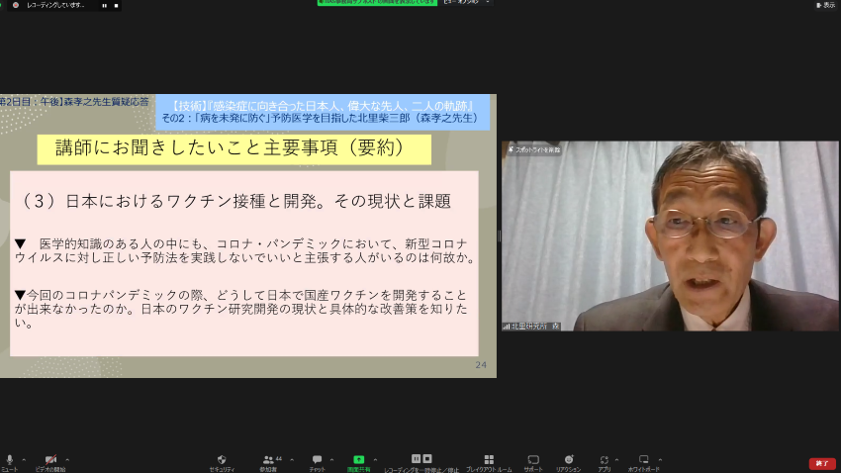The width and height of the screenshot is (841, 473).
Task: Click the green Share Screen icon
Action: 358,460
